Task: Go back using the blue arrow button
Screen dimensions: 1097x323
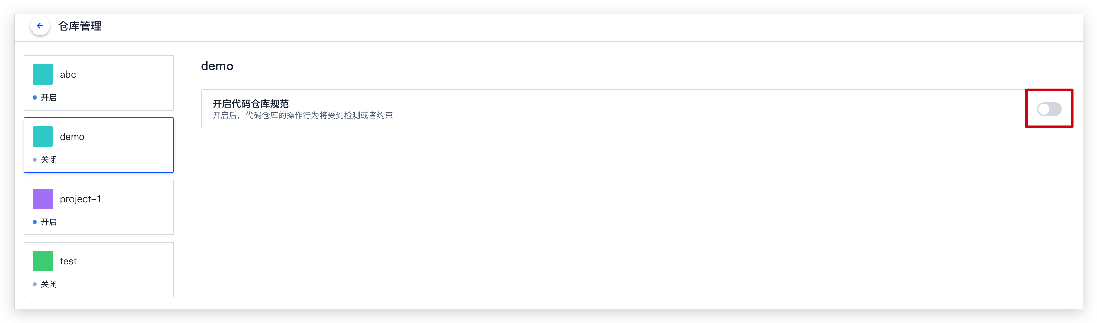Action: 40,26
